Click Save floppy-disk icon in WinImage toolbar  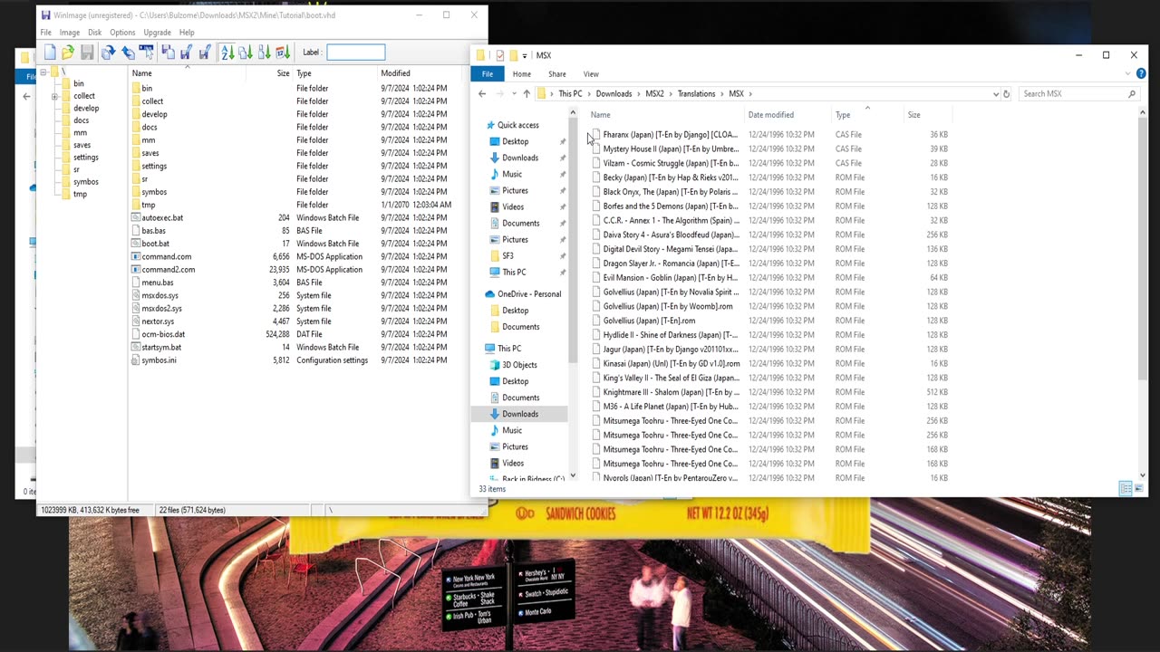point(87,53)
